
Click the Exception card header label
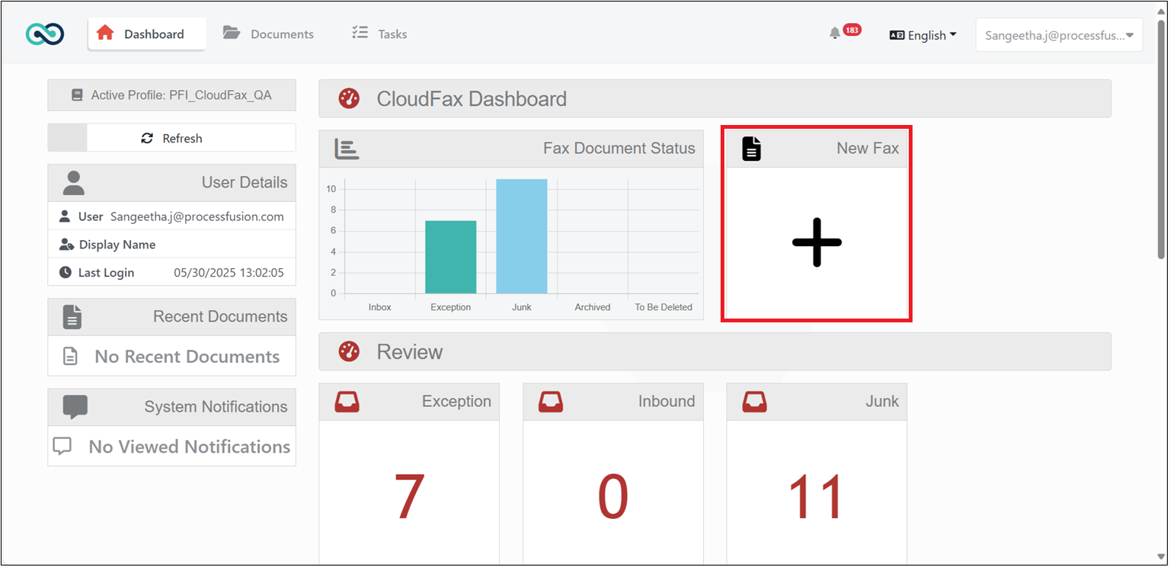coord(456,402)
